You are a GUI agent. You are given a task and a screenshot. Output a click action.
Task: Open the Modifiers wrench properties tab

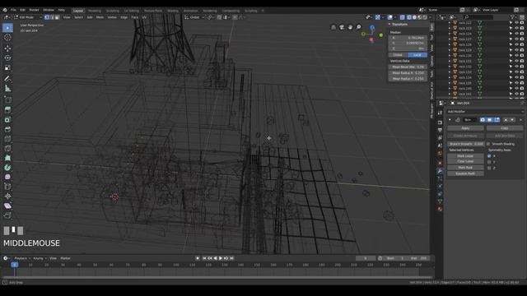tap(440, 171)
